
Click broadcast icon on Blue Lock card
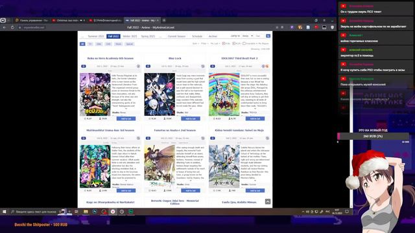tap(203, 66)
